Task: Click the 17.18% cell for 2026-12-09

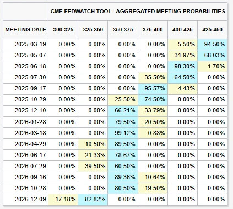Action: click(x=63, y=199)
